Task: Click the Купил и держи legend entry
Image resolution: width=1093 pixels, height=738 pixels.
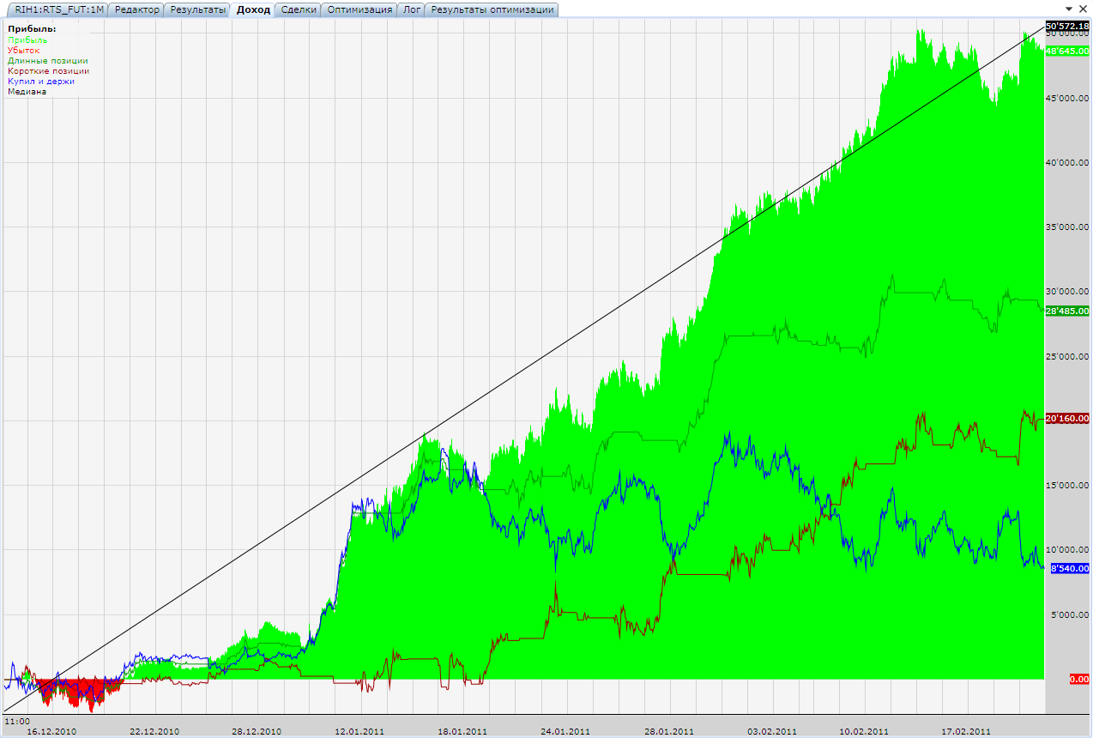Action: [x=41, y=82]
